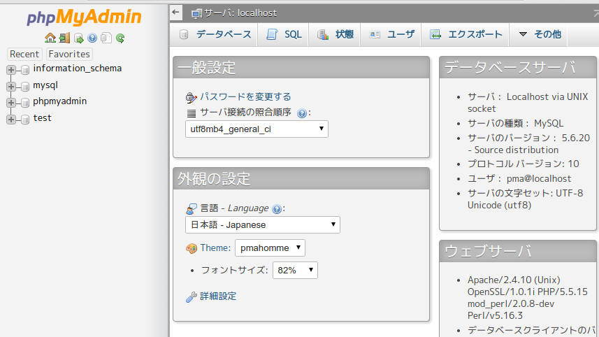Screen dimensions: 599x337
Task: Open the utf8mb4_general_ci collation dropdown
Action: coord(257,129)
